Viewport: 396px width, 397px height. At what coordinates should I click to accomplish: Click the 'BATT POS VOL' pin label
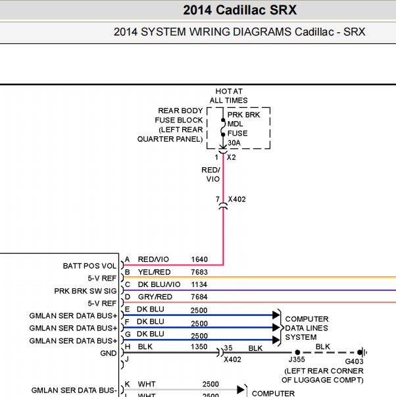89,266
